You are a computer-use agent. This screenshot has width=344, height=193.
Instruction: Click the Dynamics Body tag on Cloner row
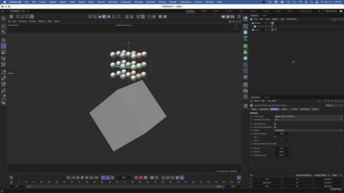[273, 23]
